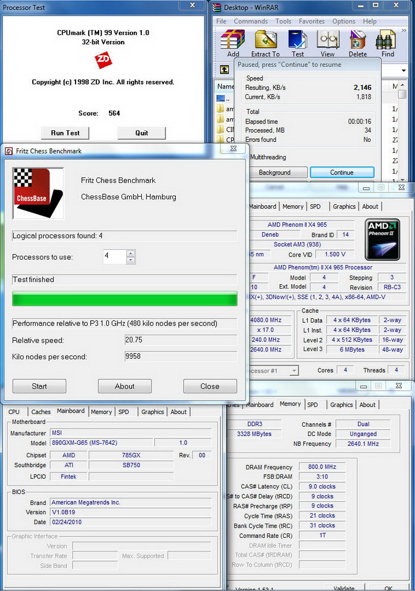
Task: Click the Extract To icon in WinRAR
Action: [266, 40]
